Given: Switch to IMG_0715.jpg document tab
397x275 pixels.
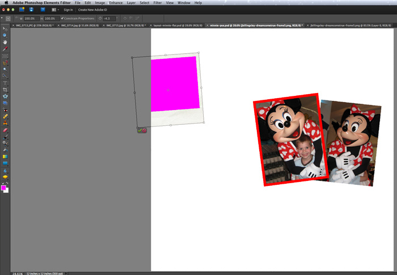Looking at the screenshot, I should [x=126, y=26].
